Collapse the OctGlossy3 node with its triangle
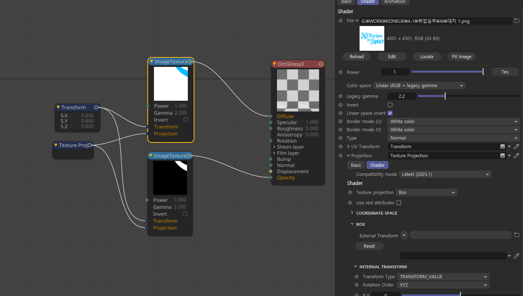The image size is (523, 296). click(275, 64)
